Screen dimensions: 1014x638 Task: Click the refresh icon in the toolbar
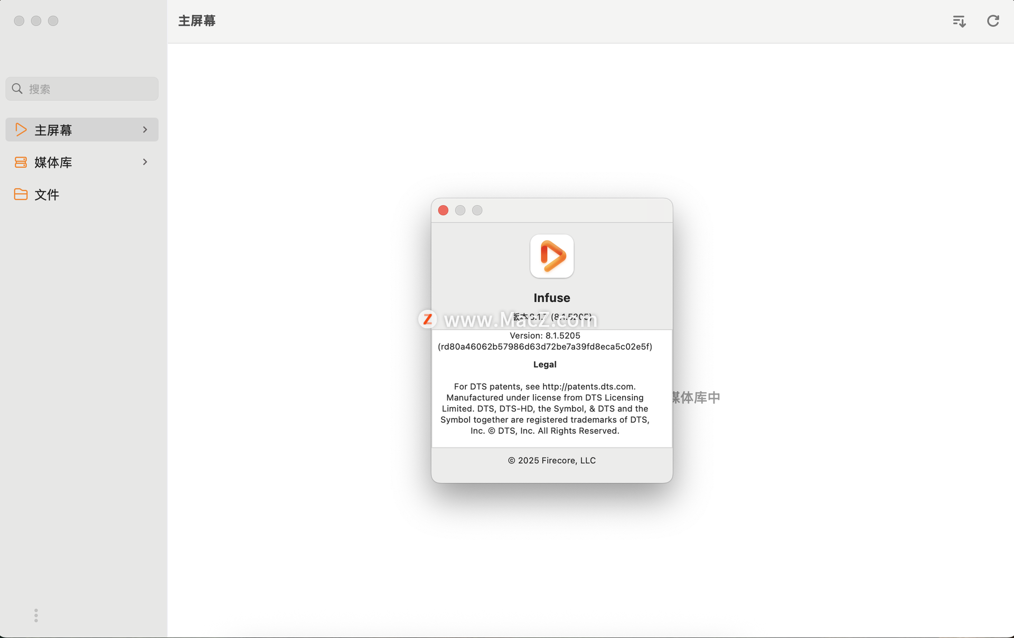993,21
